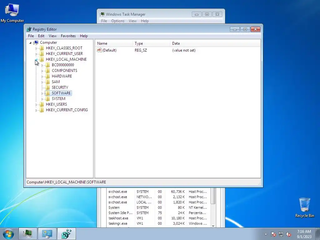Expand HKEY_CLASSES_ROOT key
Screen dimensions: 320x240
pos(36,48)
